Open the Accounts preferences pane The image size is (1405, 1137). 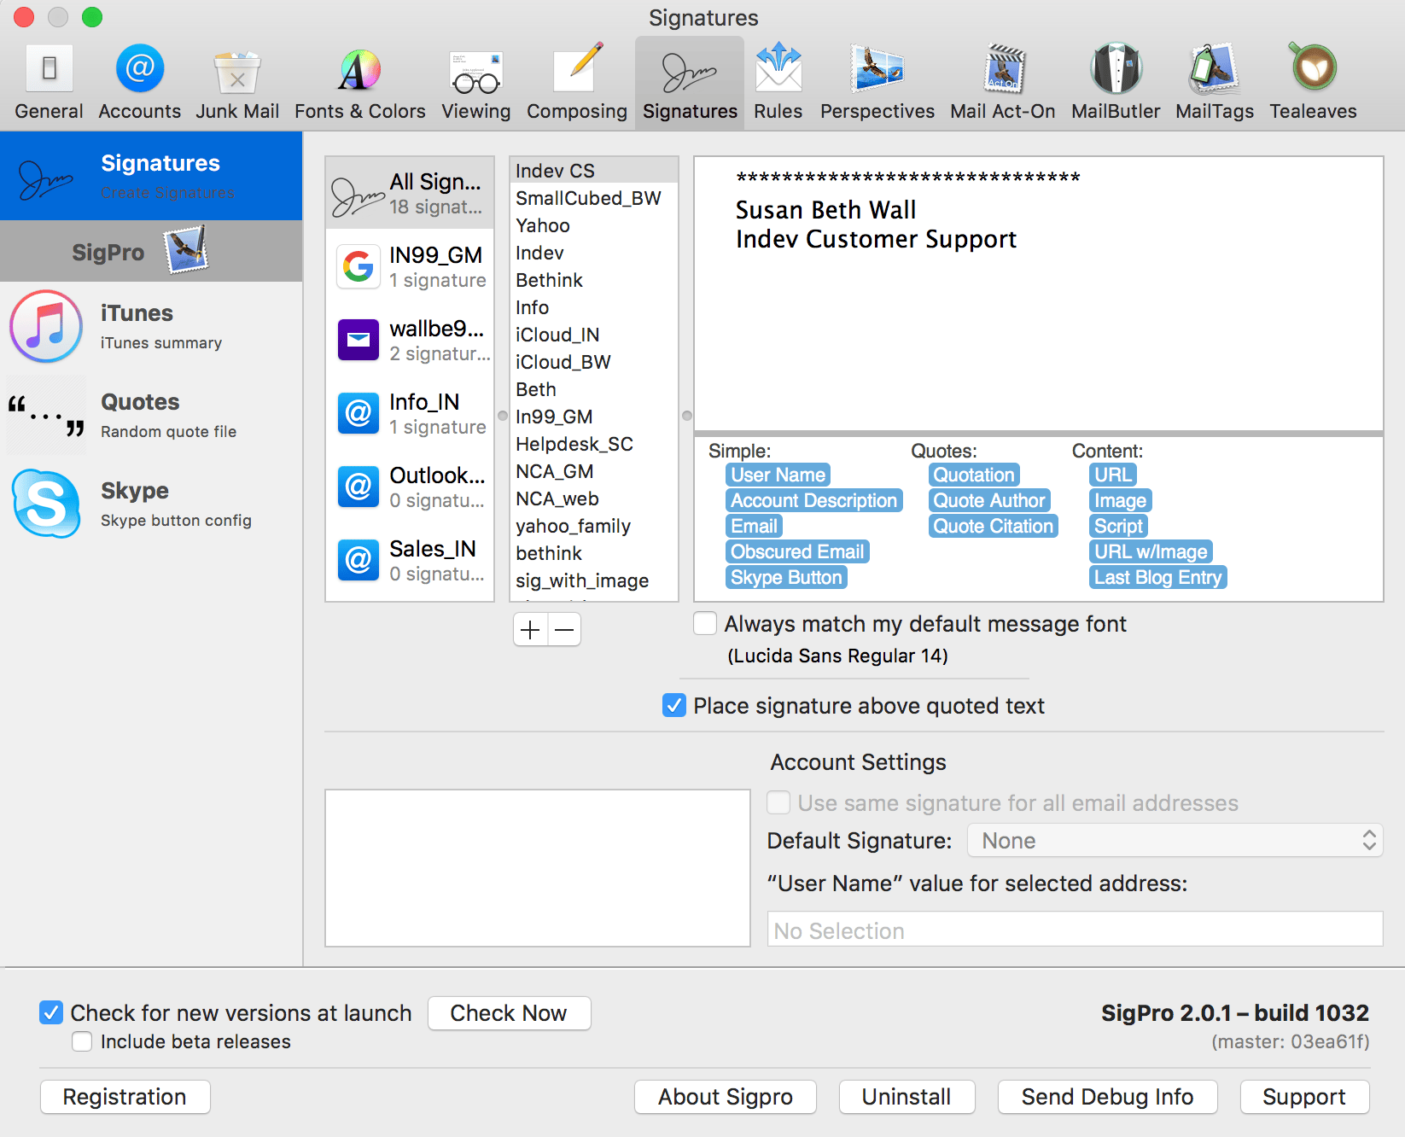(139, 83)
